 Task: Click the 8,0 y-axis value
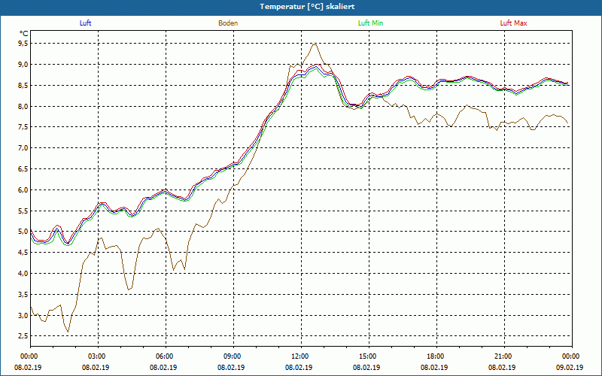click(23, 106)
